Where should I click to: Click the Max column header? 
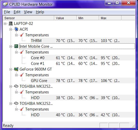click(110, 18)
